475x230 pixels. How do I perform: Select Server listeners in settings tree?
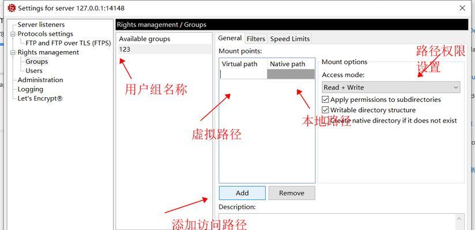pyautogui.click(x=41, y=25)
